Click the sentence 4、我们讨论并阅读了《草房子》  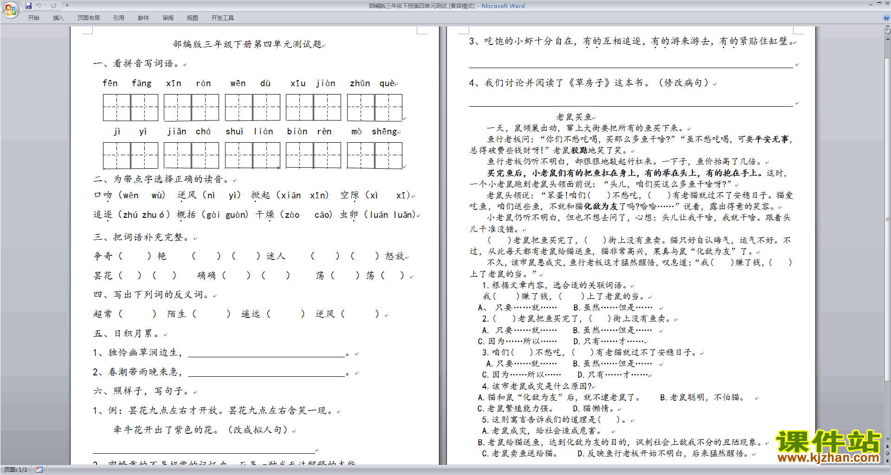tap(590, 83)
